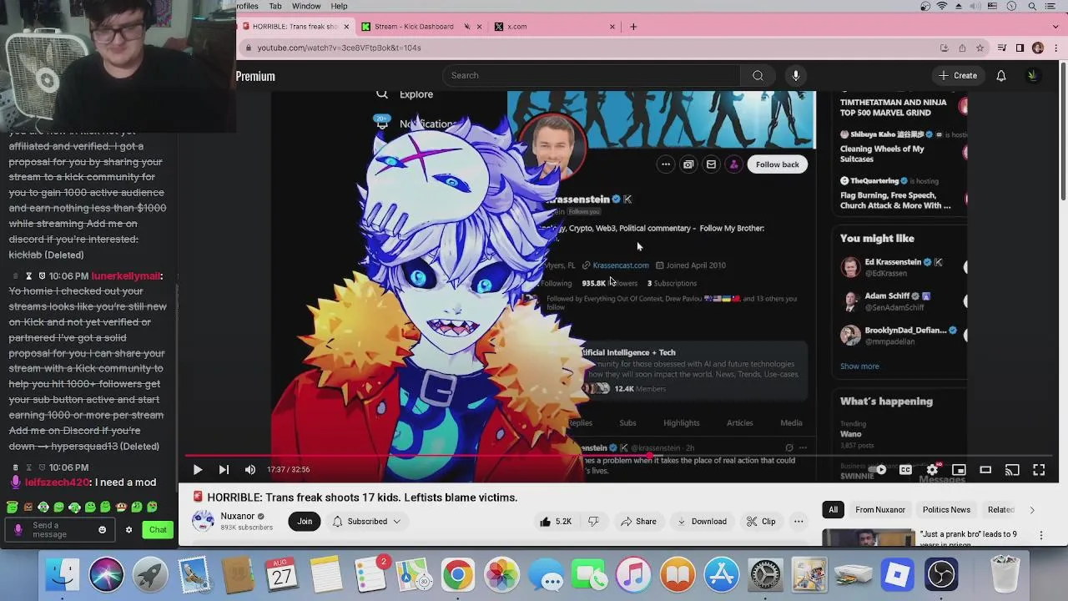
Task: Skip to next video in player
Action: 224,470
